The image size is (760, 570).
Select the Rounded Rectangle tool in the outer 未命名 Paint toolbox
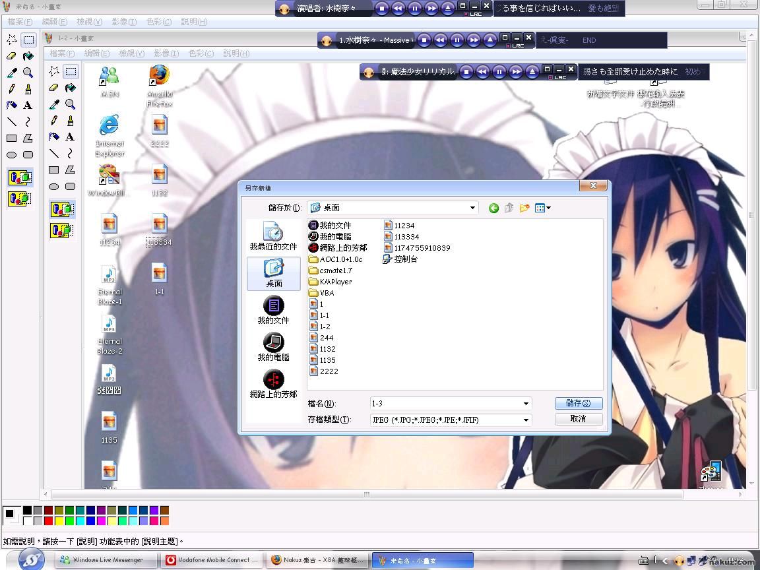tap(28, 154)
